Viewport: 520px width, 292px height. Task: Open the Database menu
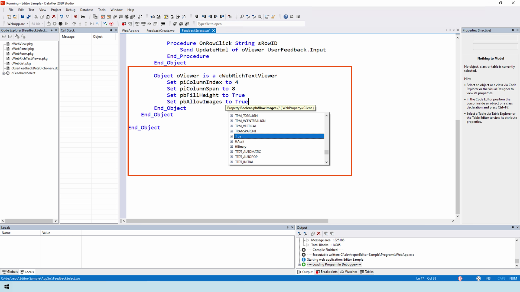click(87, 10)
